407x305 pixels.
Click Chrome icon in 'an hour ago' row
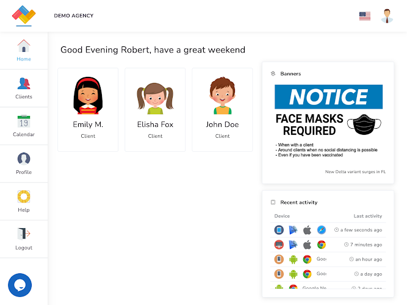(x=308, y=259)
